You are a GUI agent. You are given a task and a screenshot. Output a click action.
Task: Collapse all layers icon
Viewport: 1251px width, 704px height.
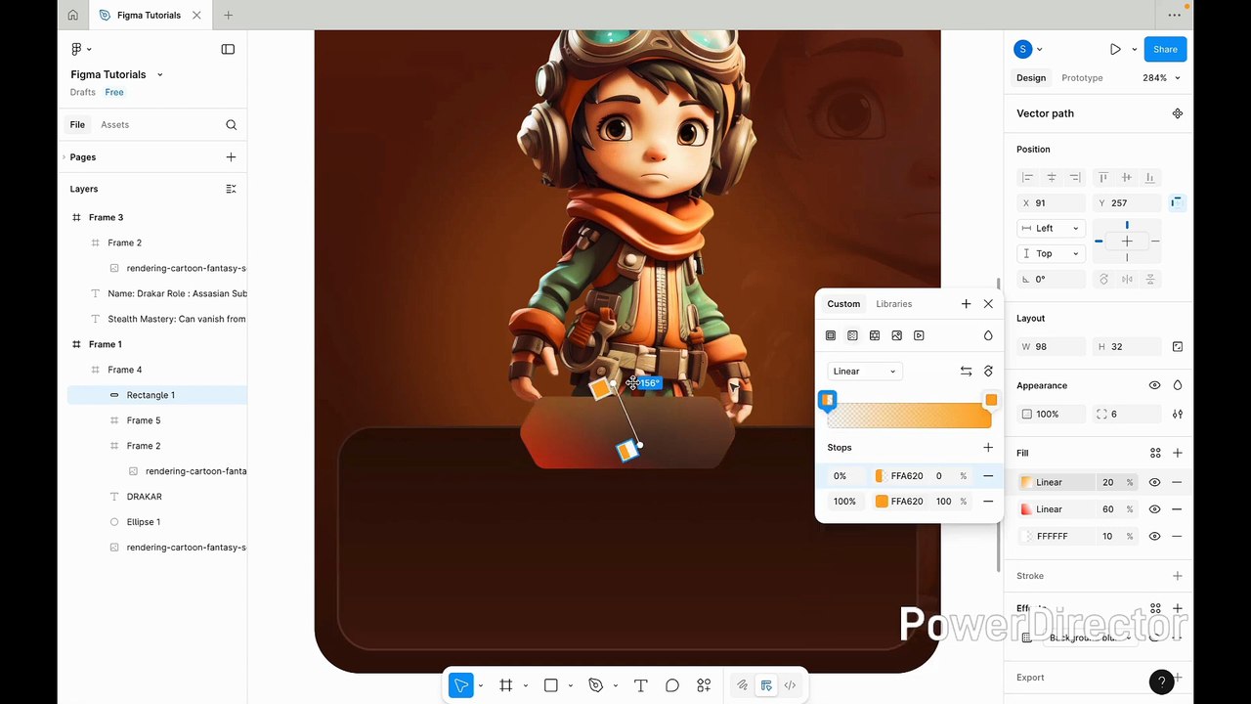coord(231,189)
